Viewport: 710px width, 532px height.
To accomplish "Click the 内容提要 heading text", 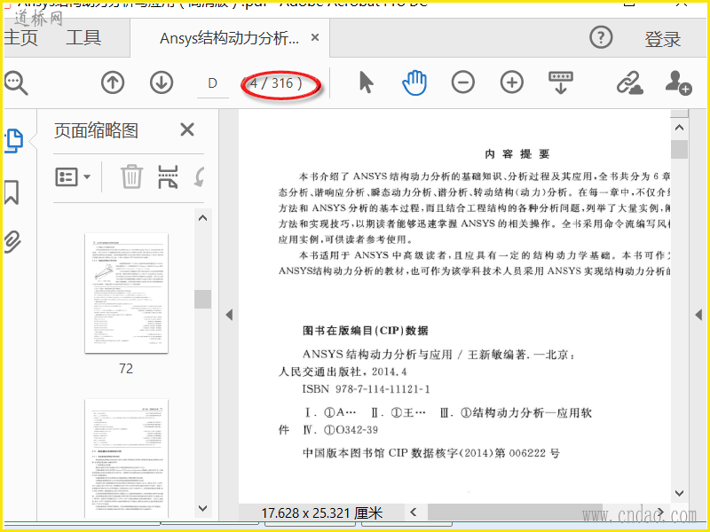I will (517, 153).
